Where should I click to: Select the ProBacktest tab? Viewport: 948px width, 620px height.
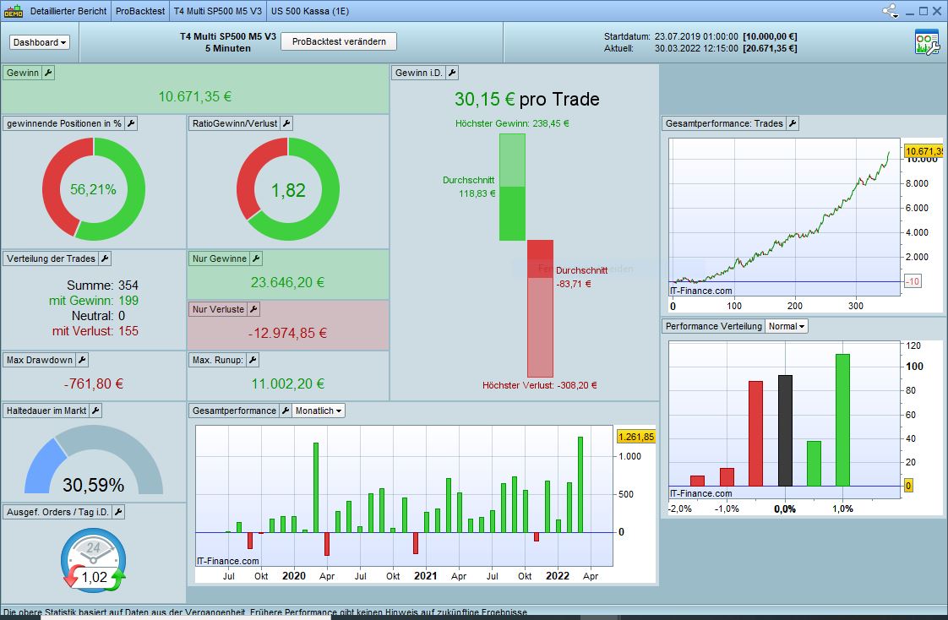pos(140,11)
